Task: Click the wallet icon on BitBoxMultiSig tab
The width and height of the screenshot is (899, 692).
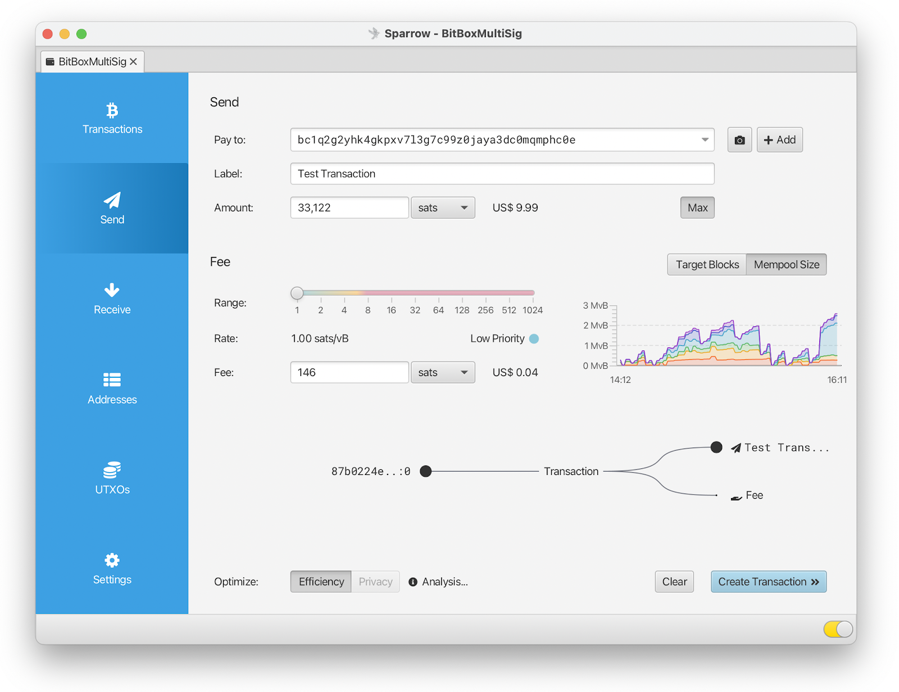Action: click(50, 62)
